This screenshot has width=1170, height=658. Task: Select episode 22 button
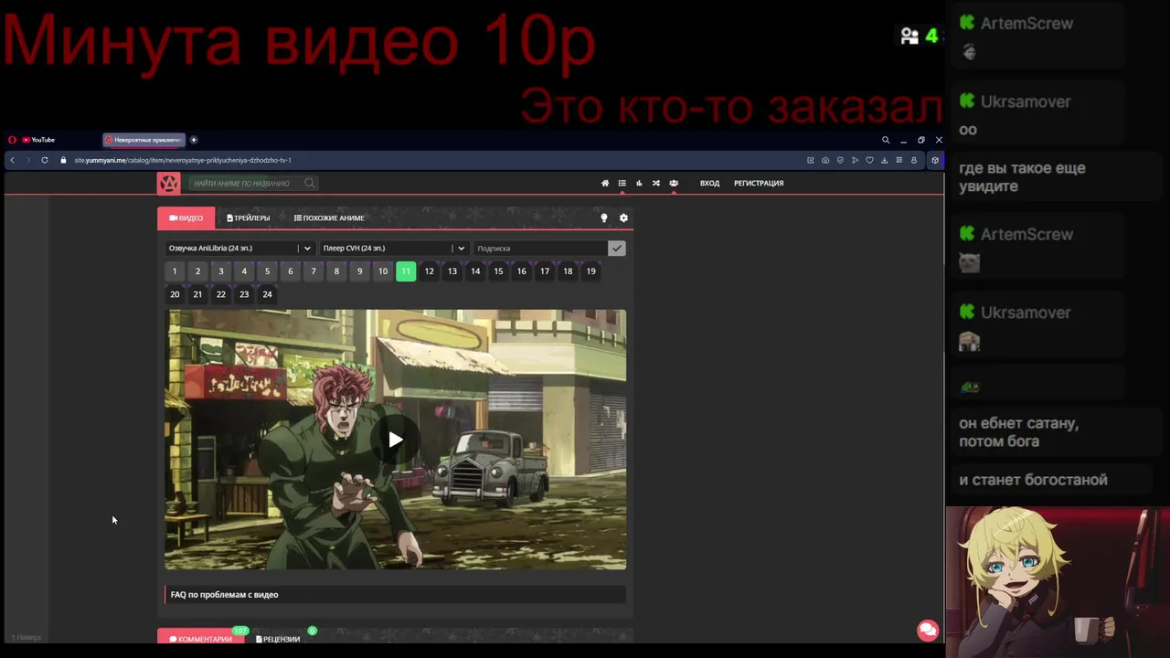220,294
